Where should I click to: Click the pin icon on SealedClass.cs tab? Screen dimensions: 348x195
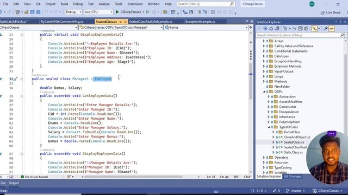click(x=121, y=22)
